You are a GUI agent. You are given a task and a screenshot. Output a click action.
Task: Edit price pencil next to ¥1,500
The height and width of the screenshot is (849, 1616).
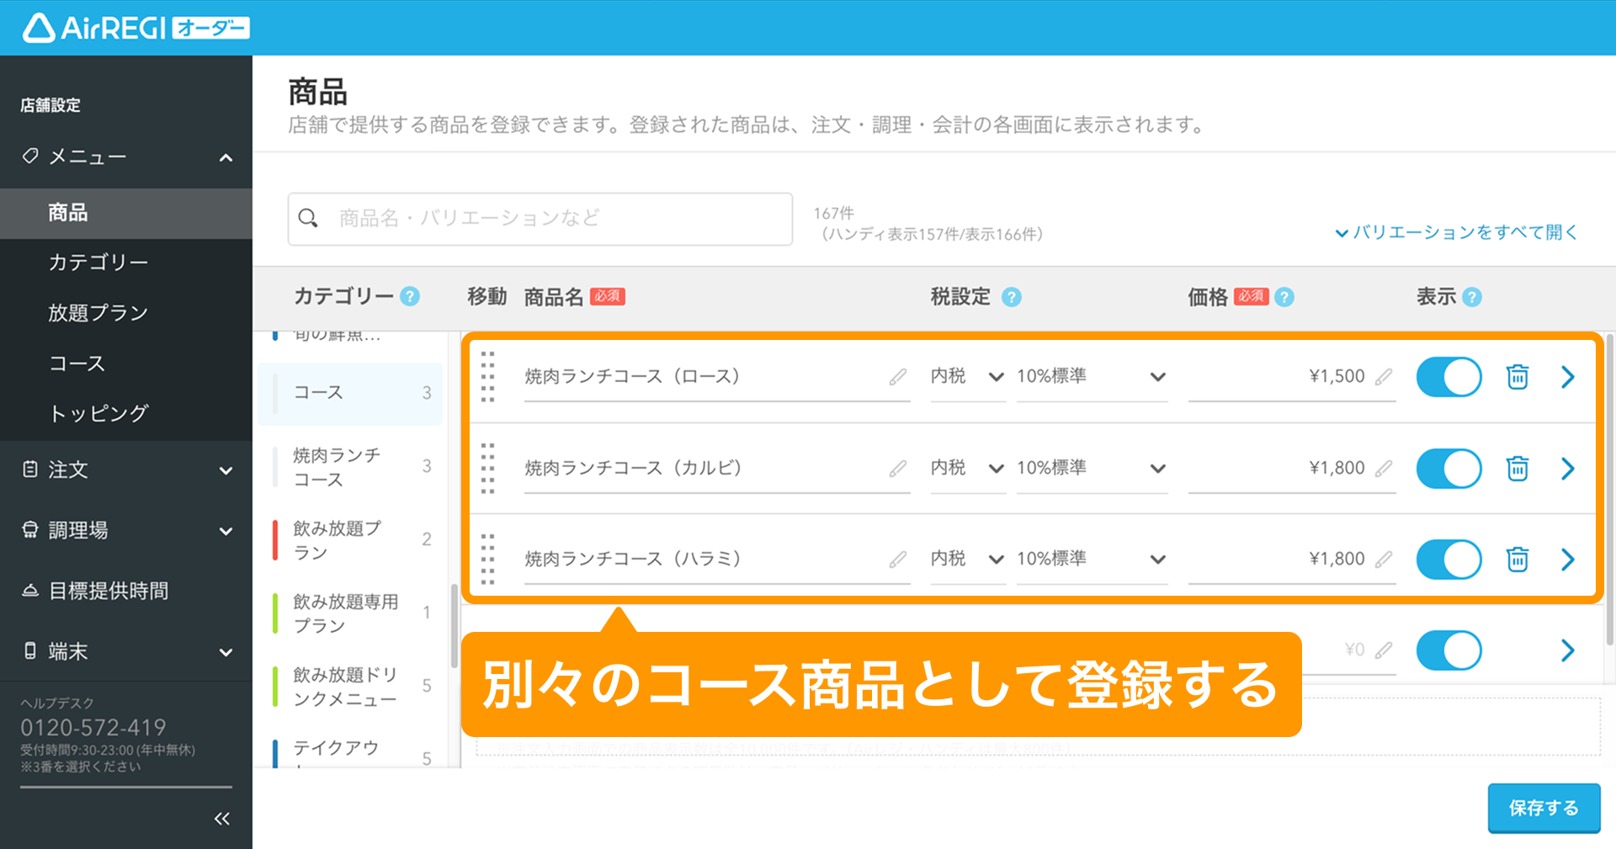1384,377
